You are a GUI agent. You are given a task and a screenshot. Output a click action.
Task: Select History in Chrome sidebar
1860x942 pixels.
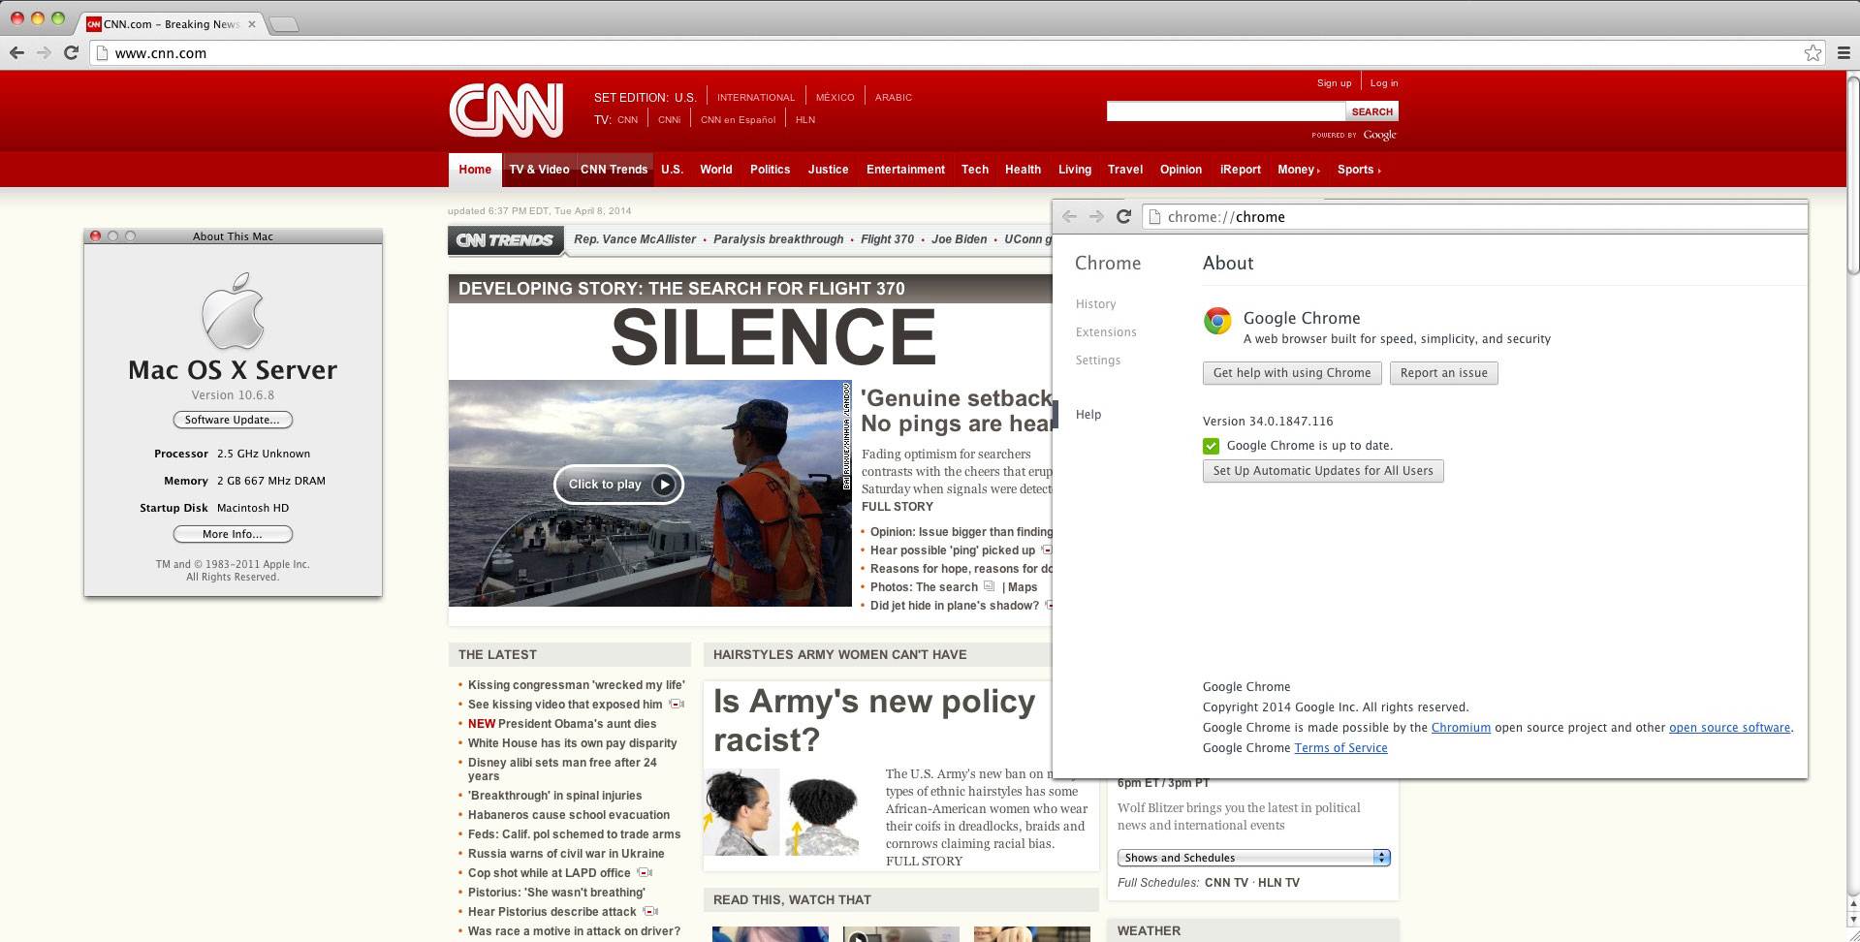[x=1095, y=304]
